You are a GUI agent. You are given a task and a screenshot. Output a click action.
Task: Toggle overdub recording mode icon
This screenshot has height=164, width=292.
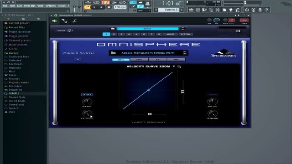click(114, 2)
